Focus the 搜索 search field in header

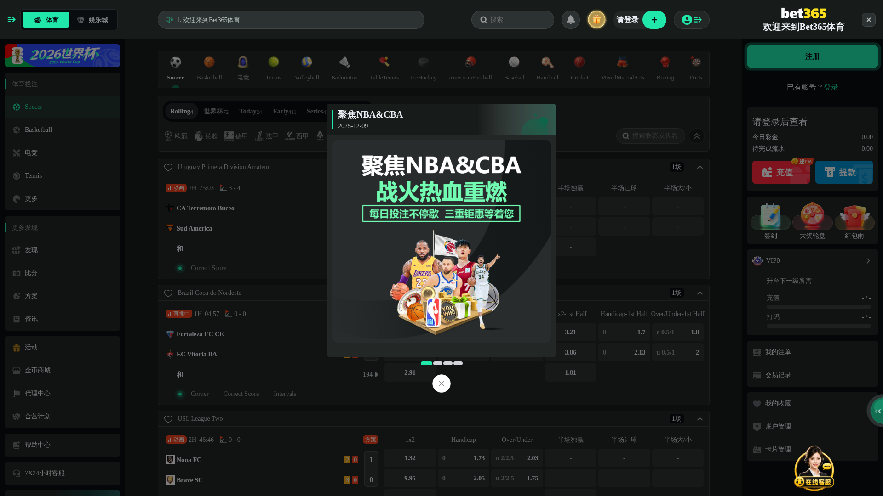[x=513, y=20]
